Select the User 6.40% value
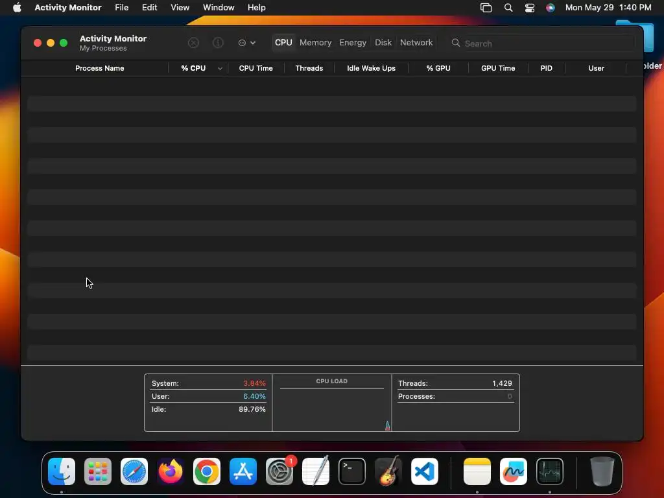664x498 pixels. [254, 396]
